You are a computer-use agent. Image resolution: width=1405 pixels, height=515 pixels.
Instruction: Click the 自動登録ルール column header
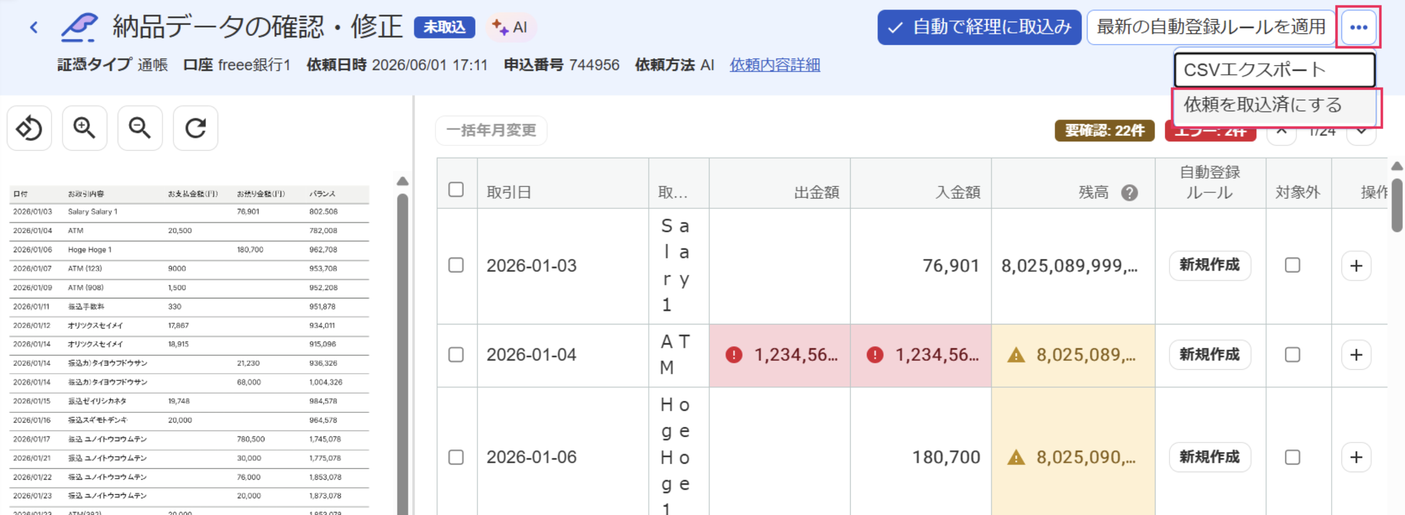pos(1210,183)
